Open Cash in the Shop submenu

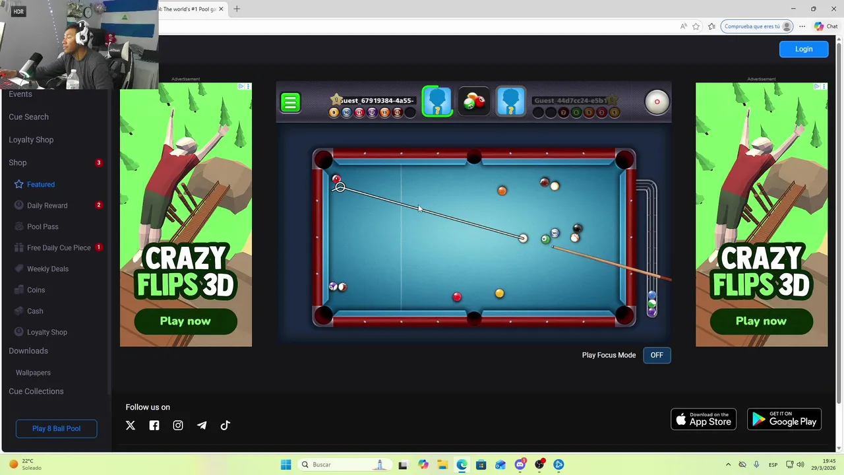tap(35, 311)
